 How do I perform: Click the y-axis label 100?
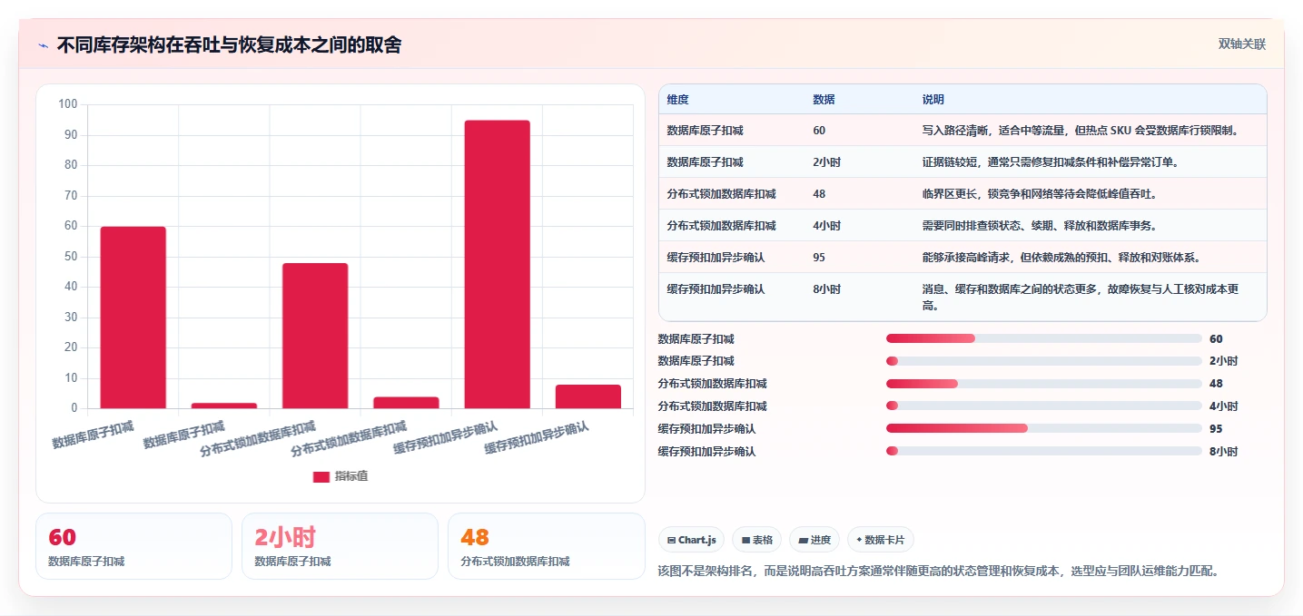68,104
